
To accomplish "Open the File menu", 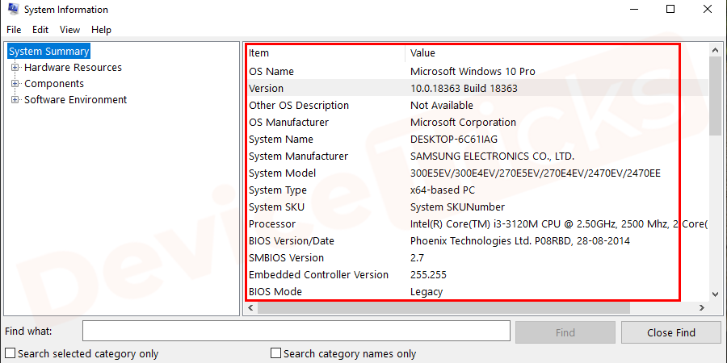I will click(x=14, y=30).
